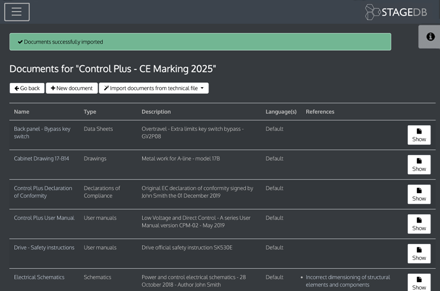Show the Cabinet Drawing 17-B14 document

coord(418,165)
